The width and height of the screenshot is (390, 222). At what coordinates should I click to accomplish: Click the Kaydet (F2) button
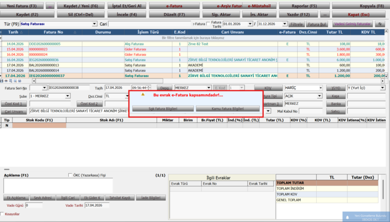[27, 14]
